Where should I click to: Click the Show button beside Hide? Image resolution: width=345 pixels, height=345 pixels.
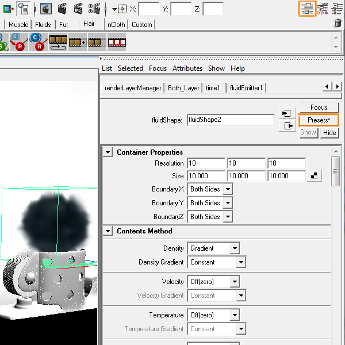click(308, 132)
